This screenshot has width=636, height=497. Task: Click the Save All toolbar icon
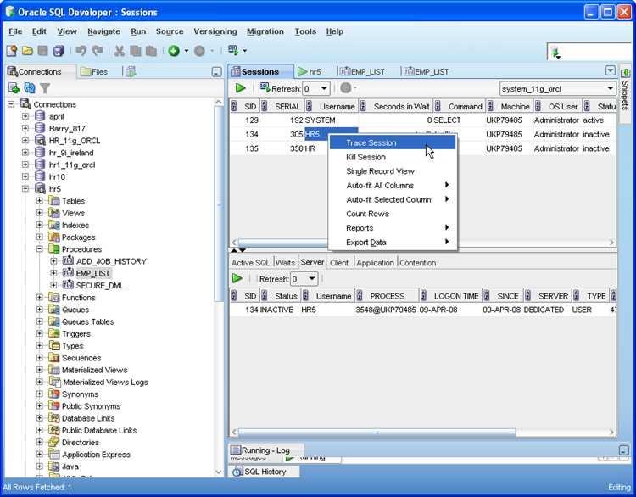pos(59,51)
